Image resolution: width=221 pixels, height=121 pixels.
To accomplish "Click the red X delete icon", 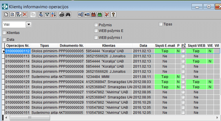I will [x=25, y=14].
